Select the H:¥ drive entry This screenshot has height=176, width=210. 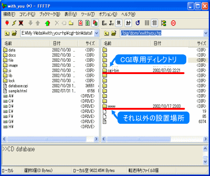pos(8,127)
